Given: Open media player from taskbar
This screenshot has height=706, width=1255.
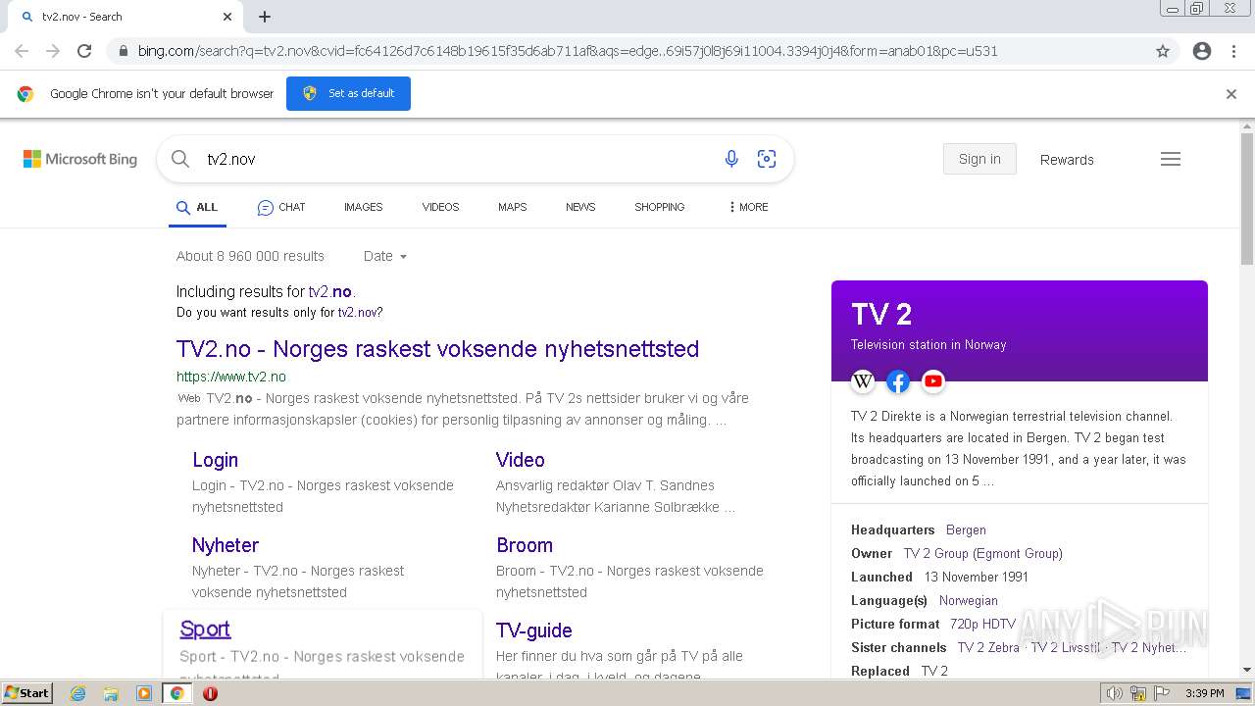Looking at the screenshot, I should [144, 693].
